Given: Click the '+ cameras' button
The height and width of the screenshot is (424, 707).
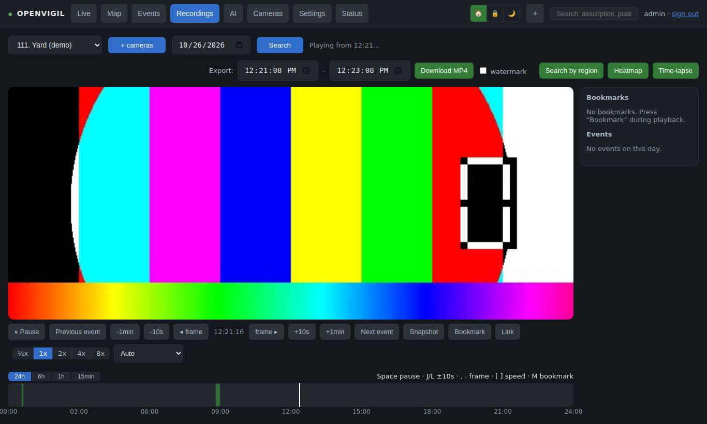Looking at the screenshot, I should [x=137, y=45].
